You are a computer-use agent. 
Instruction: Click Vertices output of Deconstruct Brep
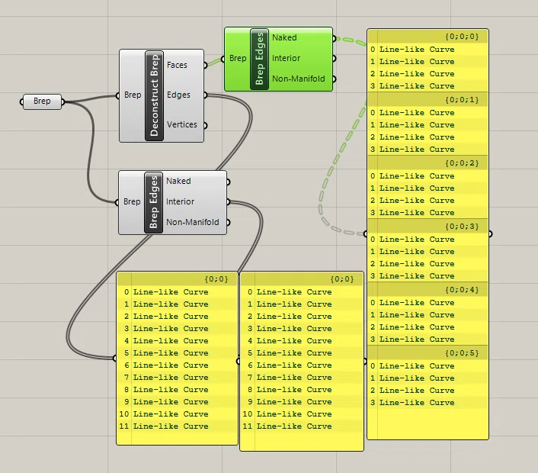(x=182, y=124)
